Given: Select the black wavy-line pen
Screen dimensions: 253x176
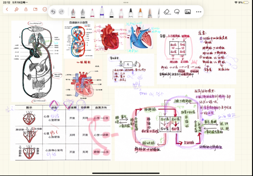Looking at the screenshot, I should tap(130, 12).
